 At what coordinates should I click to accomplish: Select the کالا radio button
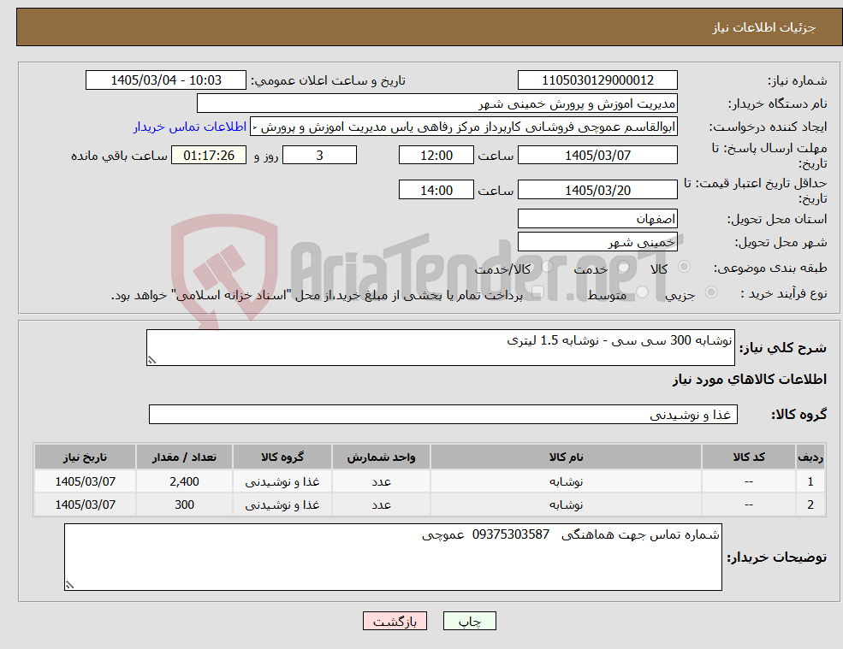point(685,267)
